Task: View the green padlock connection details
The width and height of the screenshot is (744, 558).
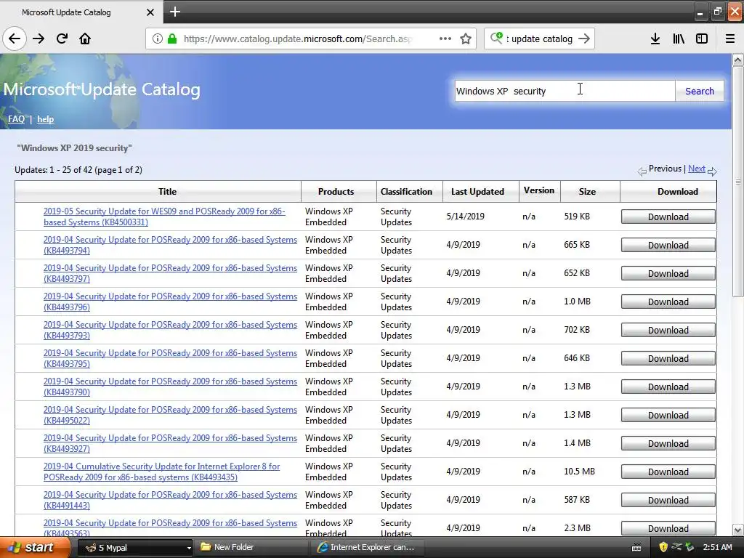Action: 172,39
